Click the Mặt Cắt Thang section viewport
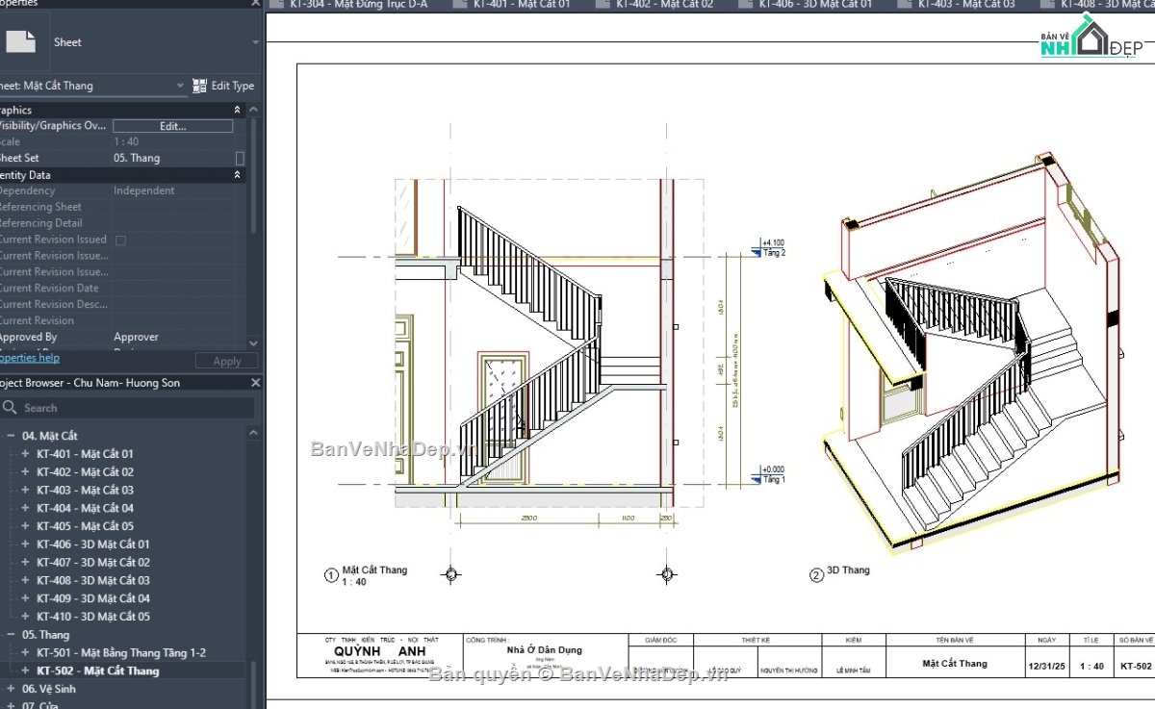The image size is (1155, 709). 549,343
